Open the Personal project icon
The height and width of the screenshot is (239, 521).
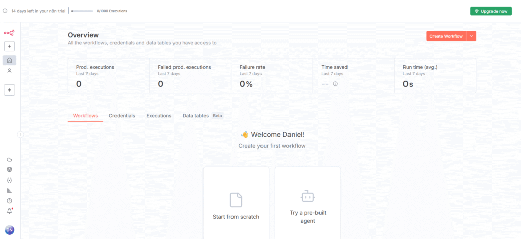(x=9, y=71)
